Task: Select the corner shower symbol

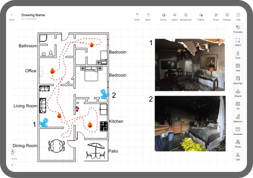Action: click(43, 38)
